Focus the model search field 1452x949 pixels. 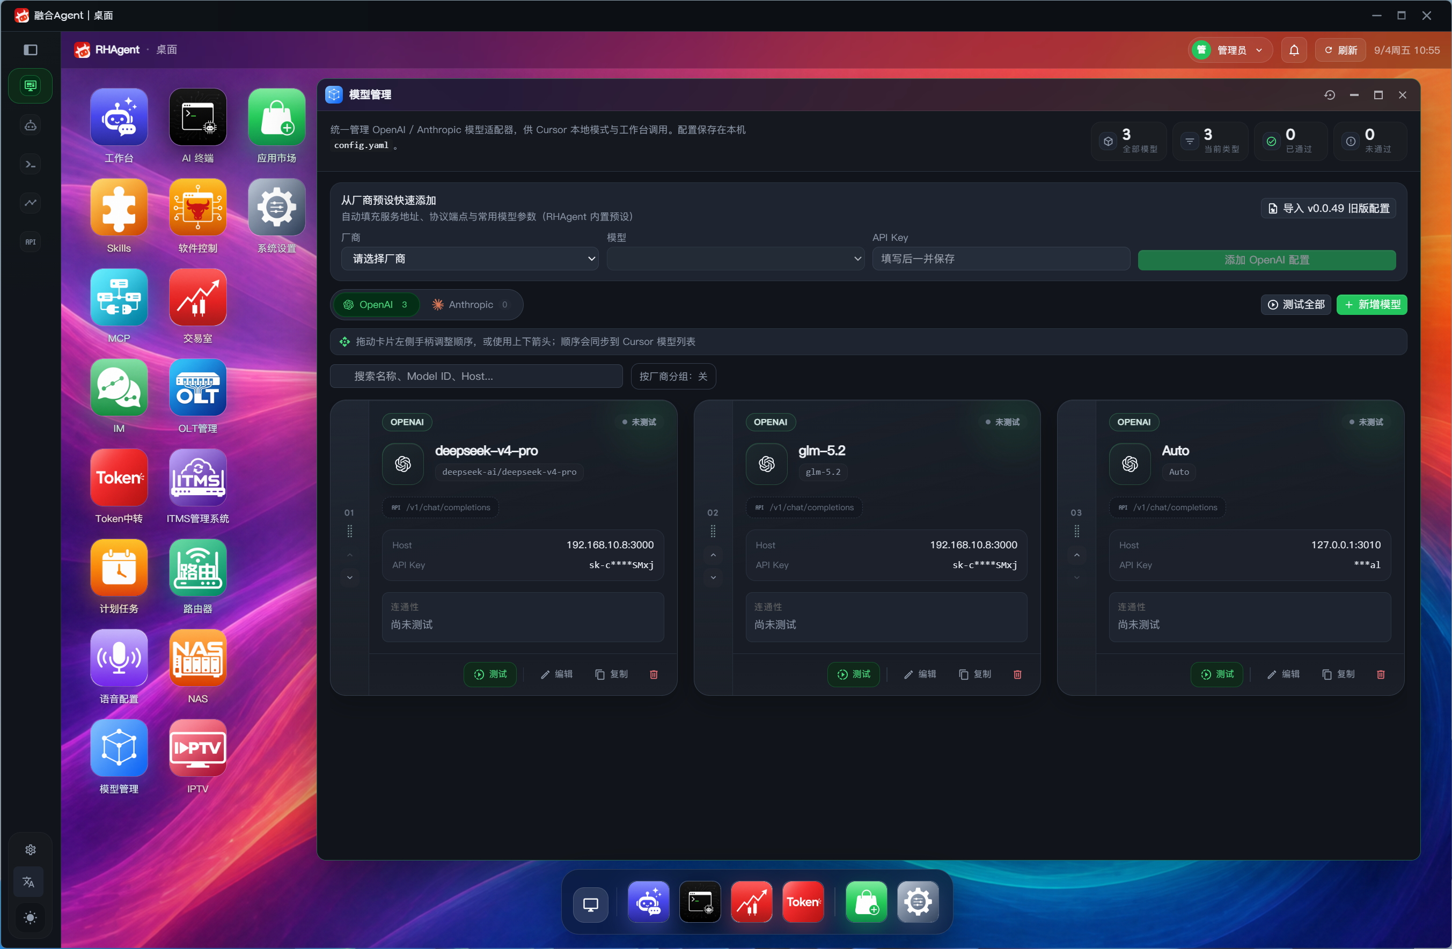[476, 376]
